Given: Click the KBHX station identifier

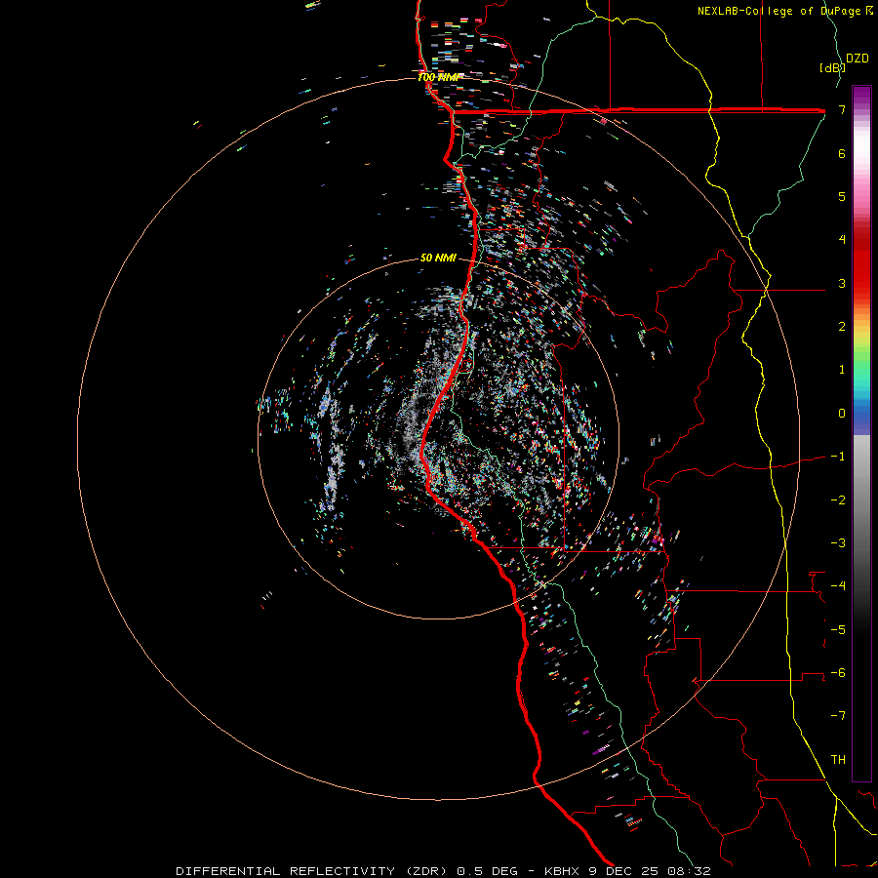Looking at the screenshot, I should [562, 871].
